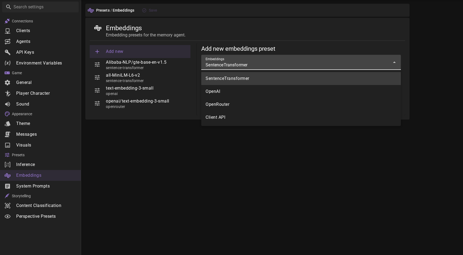Open Player Character settings page
This screenshot has height=255, width=463.
coord(41,93)
